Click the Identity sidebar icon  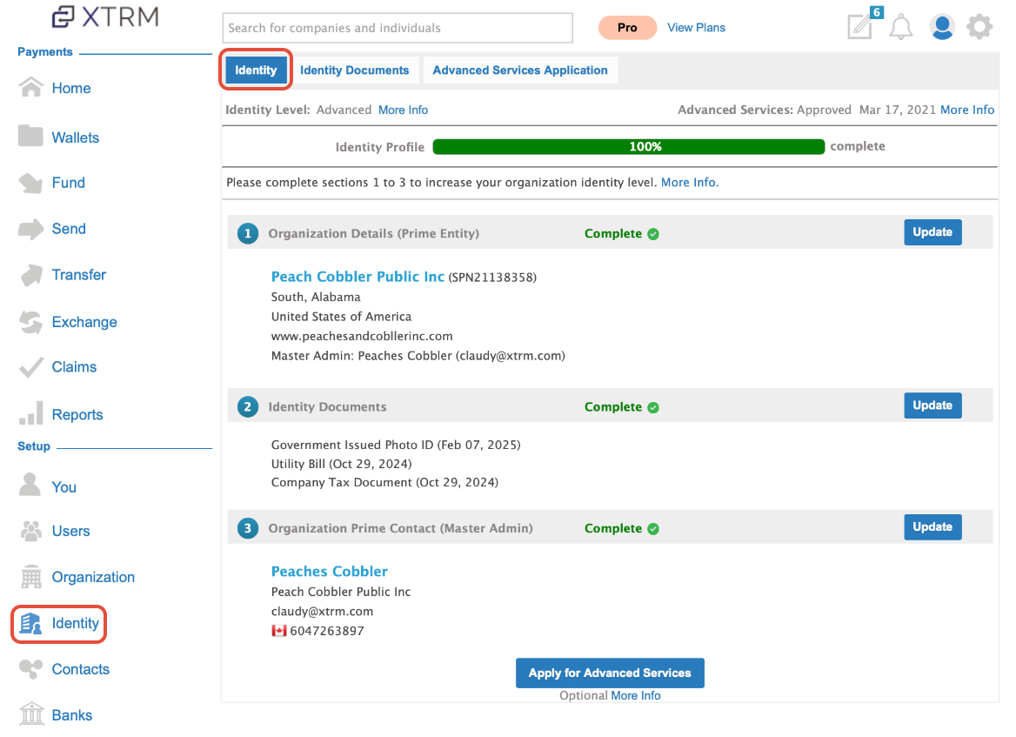click(30, 623)
